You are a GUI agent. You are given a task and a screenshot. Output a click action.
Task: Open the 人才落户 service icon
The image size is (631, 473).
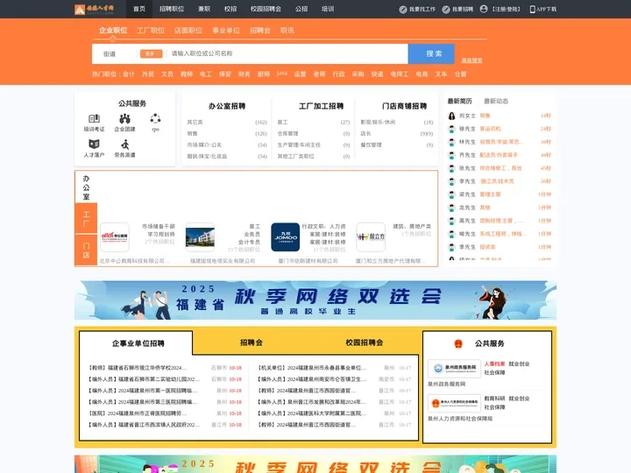tap(94, 144)
